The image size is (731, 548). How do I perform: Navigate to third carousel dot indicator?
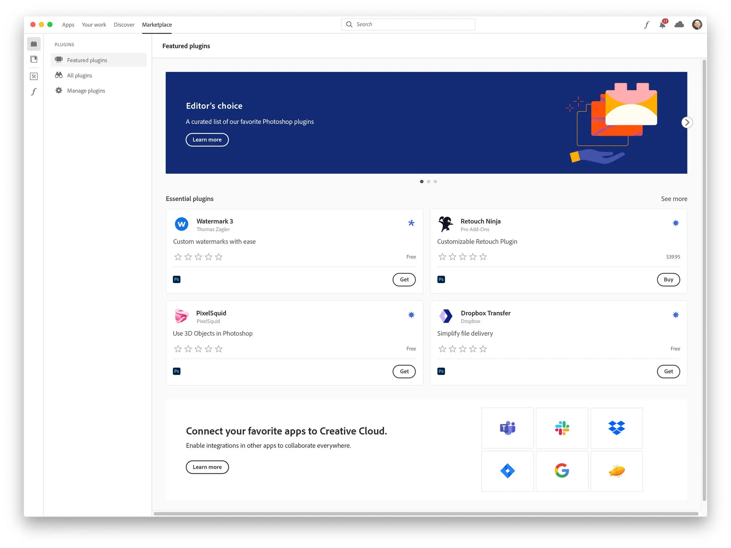coord(436,181)
